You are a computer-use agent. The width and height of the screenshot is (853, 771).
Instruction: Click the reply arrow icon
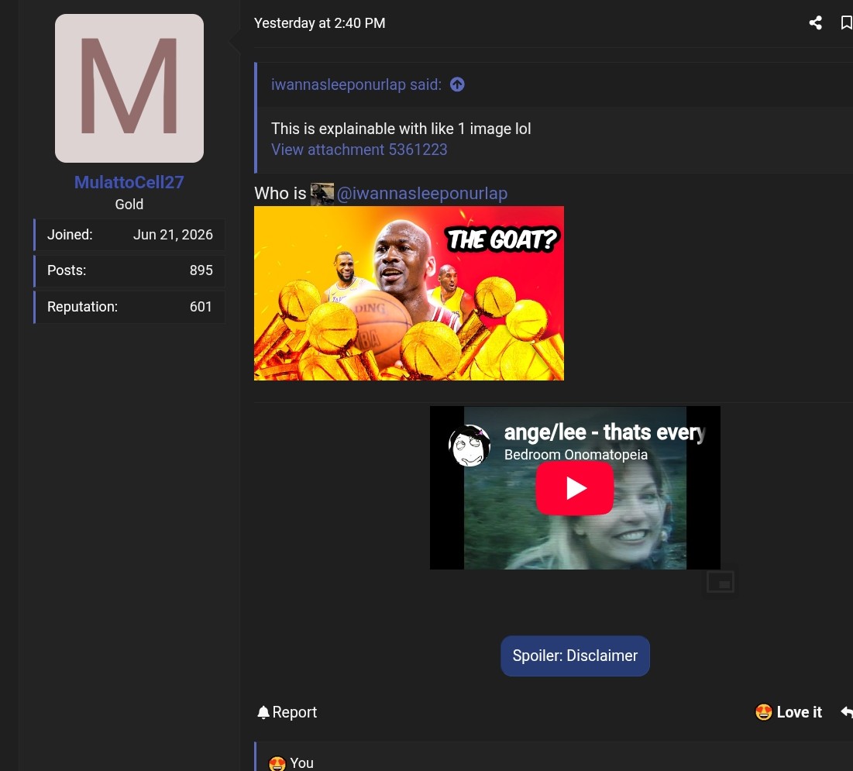point(847,711)
